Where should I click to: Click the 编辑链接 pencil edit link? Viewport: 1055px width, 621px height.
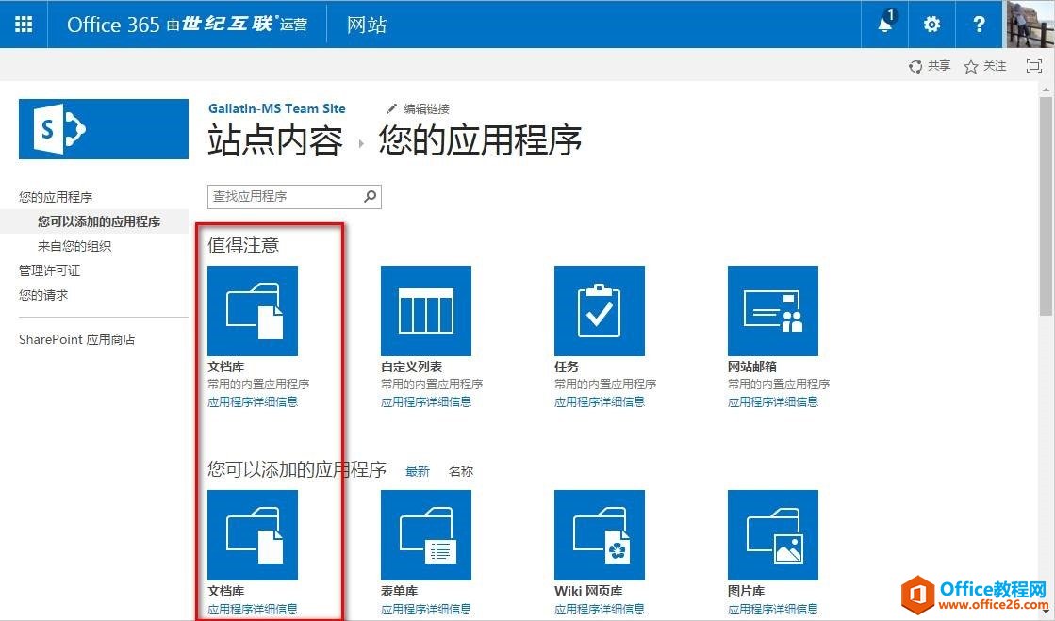[418, 109]
